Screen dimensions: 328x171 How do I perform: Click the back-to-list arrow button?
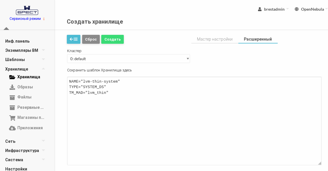pyautogui.click(x=73, y=39)
